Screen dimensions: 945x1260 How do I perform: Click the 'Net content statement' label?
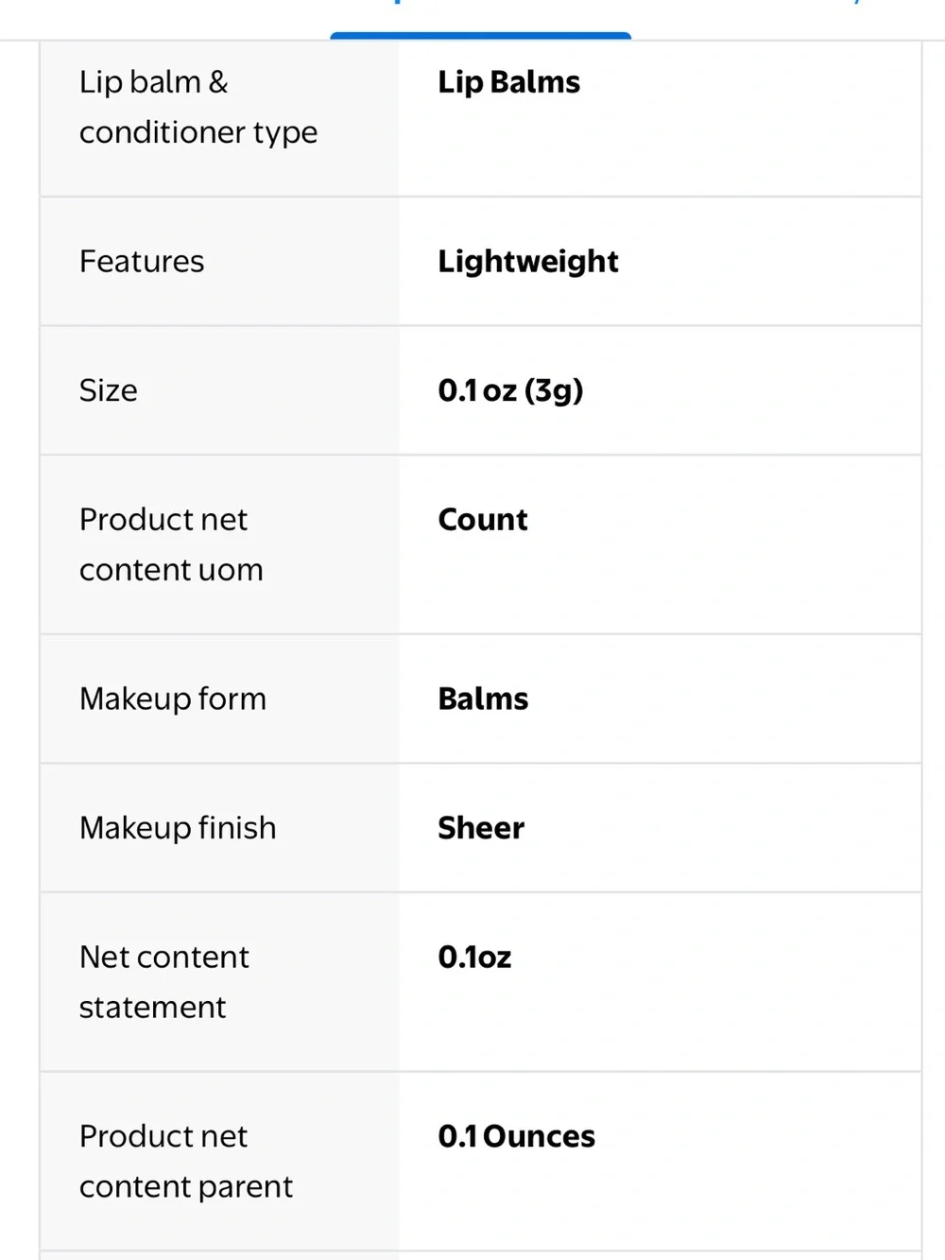[x=164, y=982]
